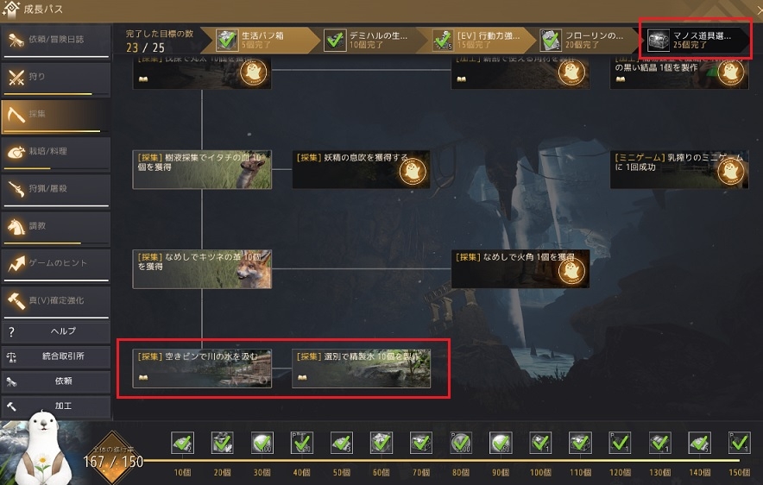Select the 選別で精製水 10個を製作 task card
The width and height of the screenshot is (763, 485).
coord(361,368)
